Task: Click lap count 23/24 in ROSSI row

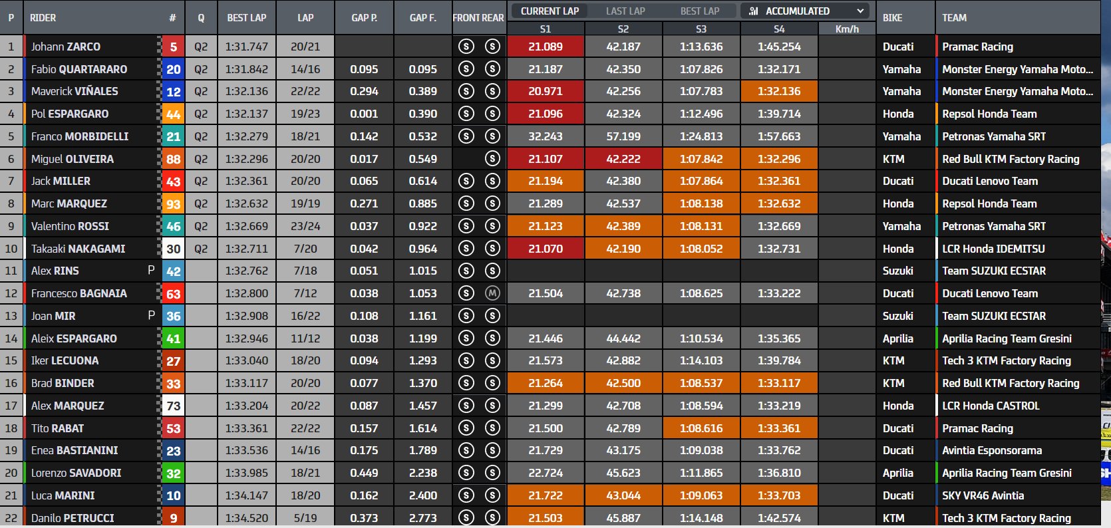Action: pyautogui.click(x=305, y=226)
